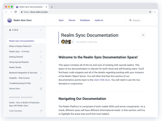Image resolution: width=162 pixels, height=121 pixels.
Task: Toggle the page outline icon beside the title
Action: point(143,35)
